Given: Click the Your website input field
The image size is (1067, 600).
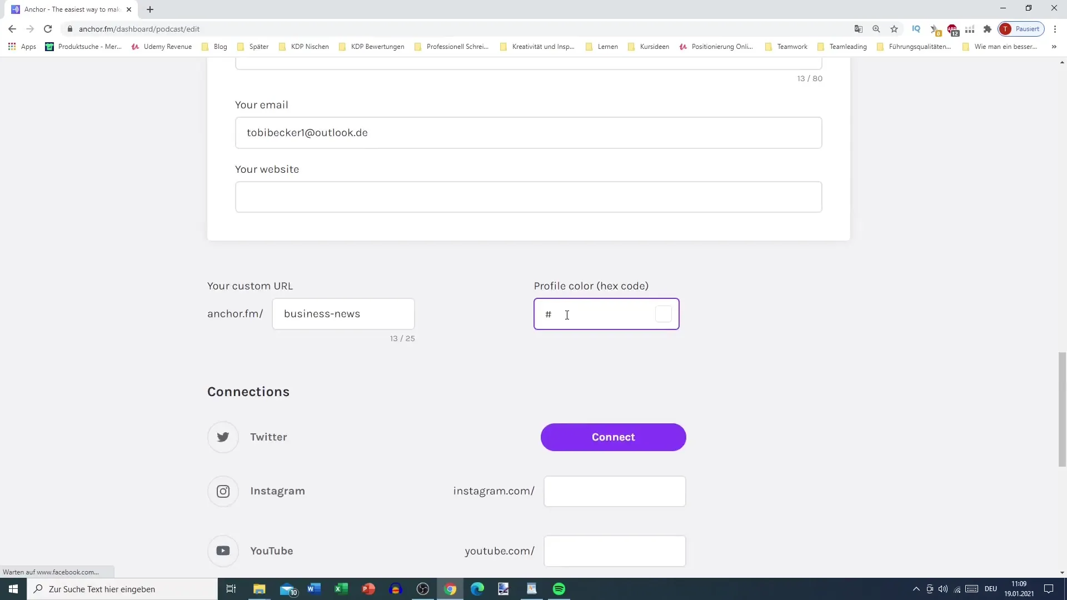Looking at the screenshot, I should (528, 197).
